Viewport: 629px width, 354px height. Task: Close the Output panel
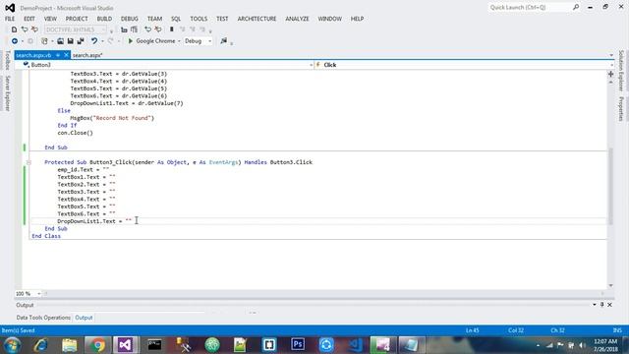pyautogui.click(x=609, y=305)
